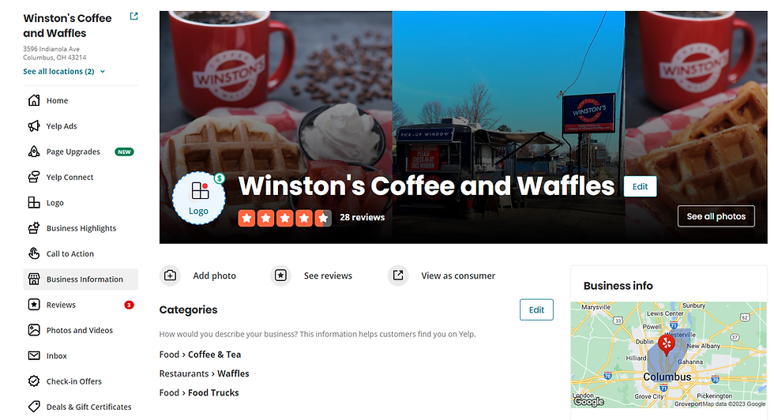Screen dimensions: 774x420
Task: Edit the Categories section
Action: pos(536,310)
